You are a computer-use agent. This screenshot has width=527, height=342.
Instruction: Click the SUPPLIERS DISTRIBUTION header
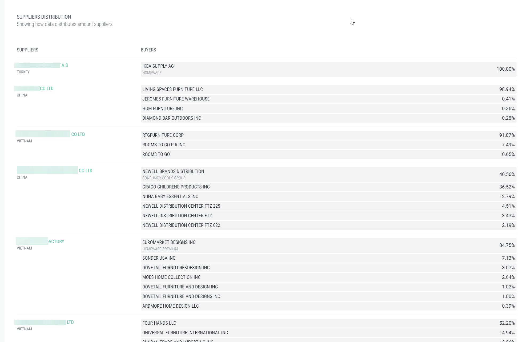coord(44,17)
